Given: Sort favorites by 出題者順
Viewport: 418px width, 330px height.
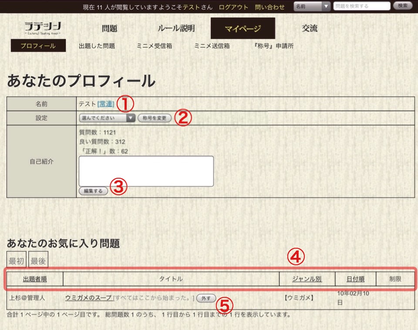Looking at the screenshot, I should click(35, 279).
